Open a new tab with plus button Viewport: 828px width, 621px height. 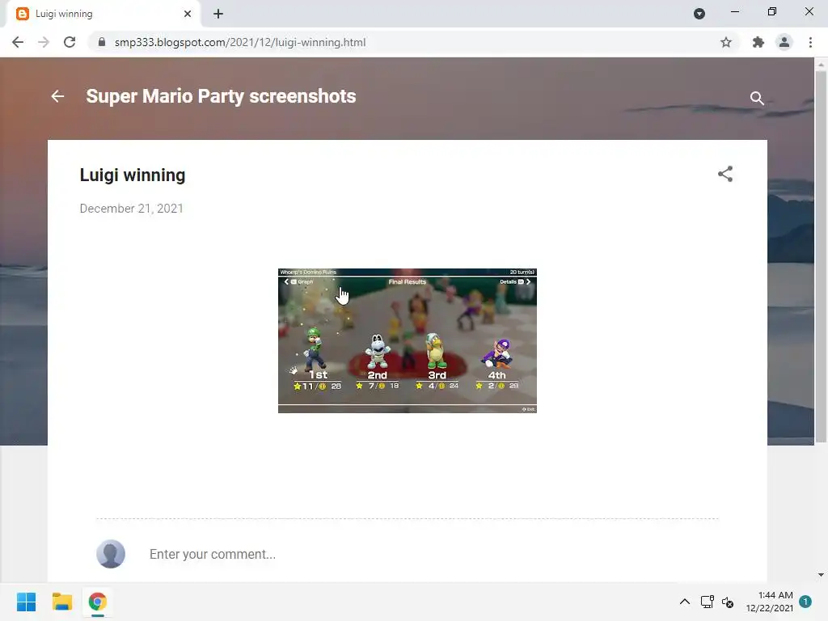click(x=218, y=14)
